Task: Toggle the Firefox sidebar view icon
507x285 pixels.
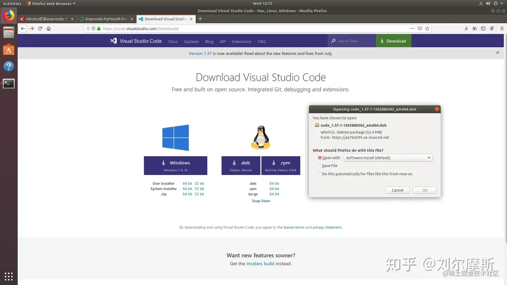Action: tap(483, 28)
